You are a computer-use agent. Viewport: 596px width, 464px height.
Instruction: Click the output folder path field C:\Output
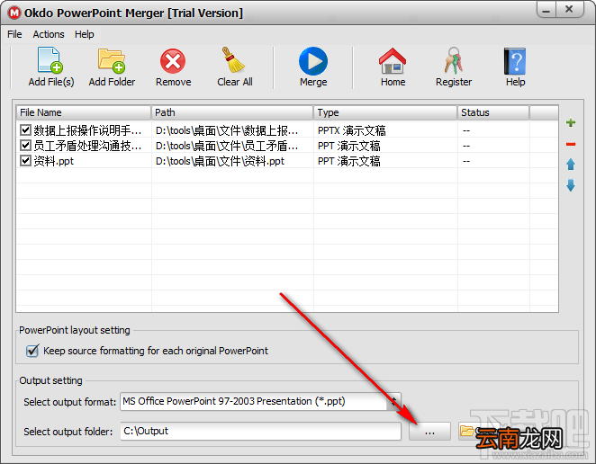point(260,431)
